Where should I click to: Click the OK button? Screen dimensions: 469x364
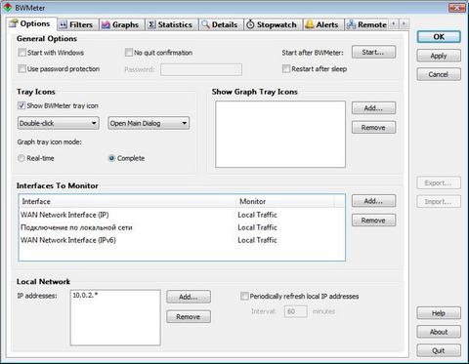tap(439, 37)
